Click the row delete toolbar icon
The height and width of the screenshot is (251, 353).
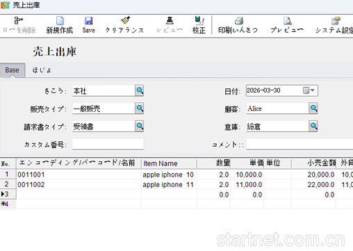click(19, 20)
